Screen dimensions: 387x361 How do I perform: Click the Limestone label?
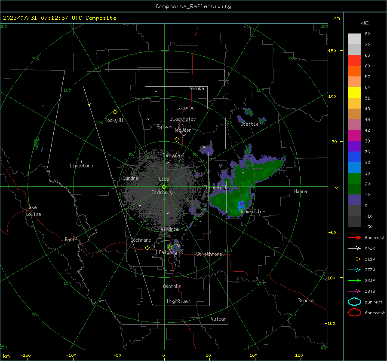81,166
